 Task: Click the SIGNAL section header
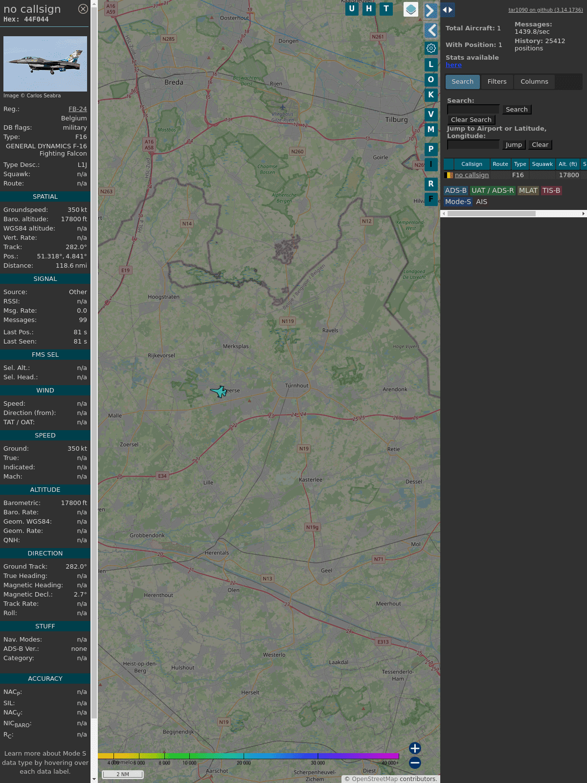pyautogui.click(x=45, y=279)
